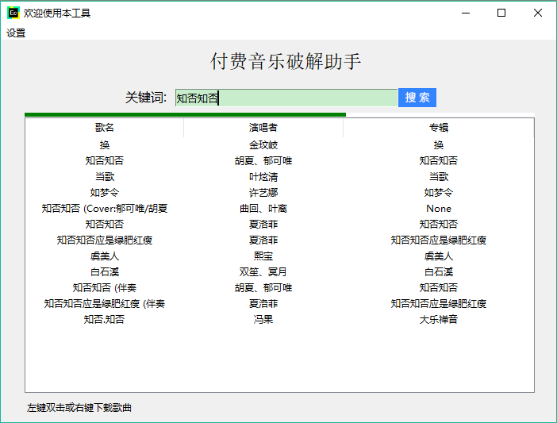The height and width of the screenshot is (423, 557).
Task: Focus the 关键词 search input field
Action: tap(286, 98)
